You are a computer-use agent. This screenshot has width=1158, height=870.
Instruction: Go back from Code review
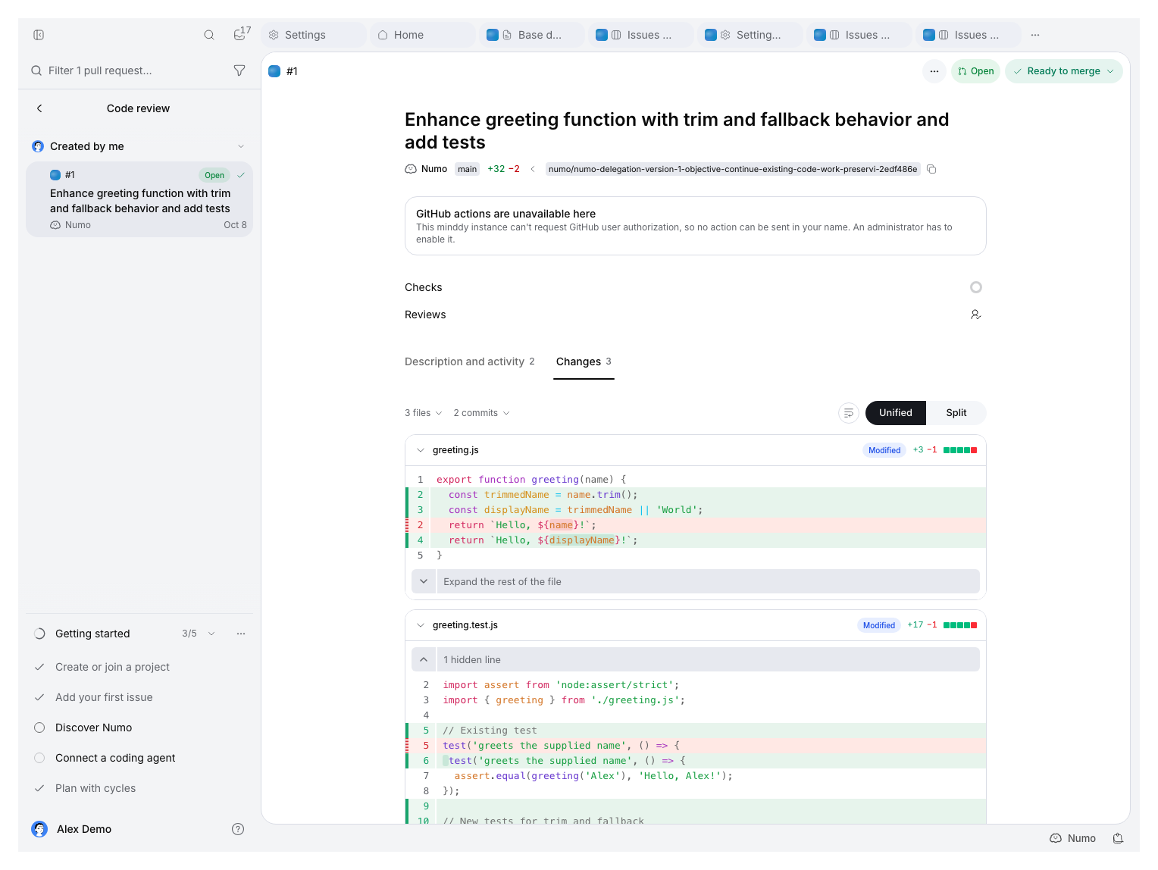tap(39, 108)
